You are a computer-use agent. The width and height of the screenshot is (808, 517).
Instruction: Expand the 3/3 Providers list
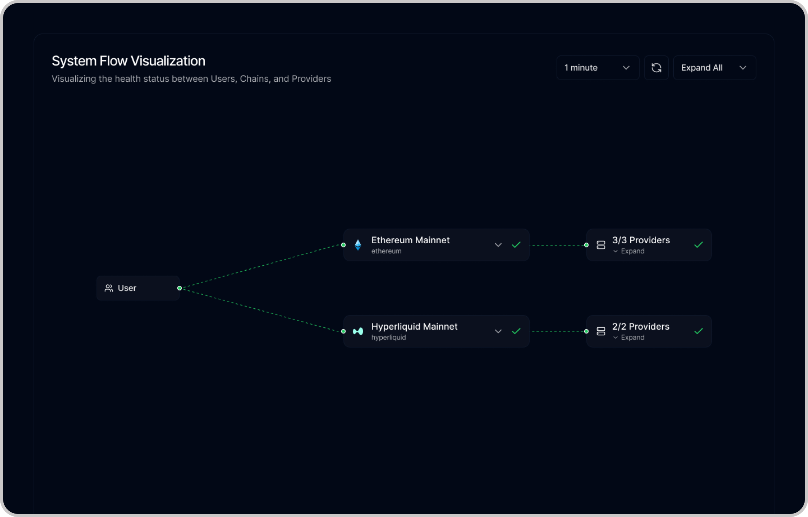(629, 251)
